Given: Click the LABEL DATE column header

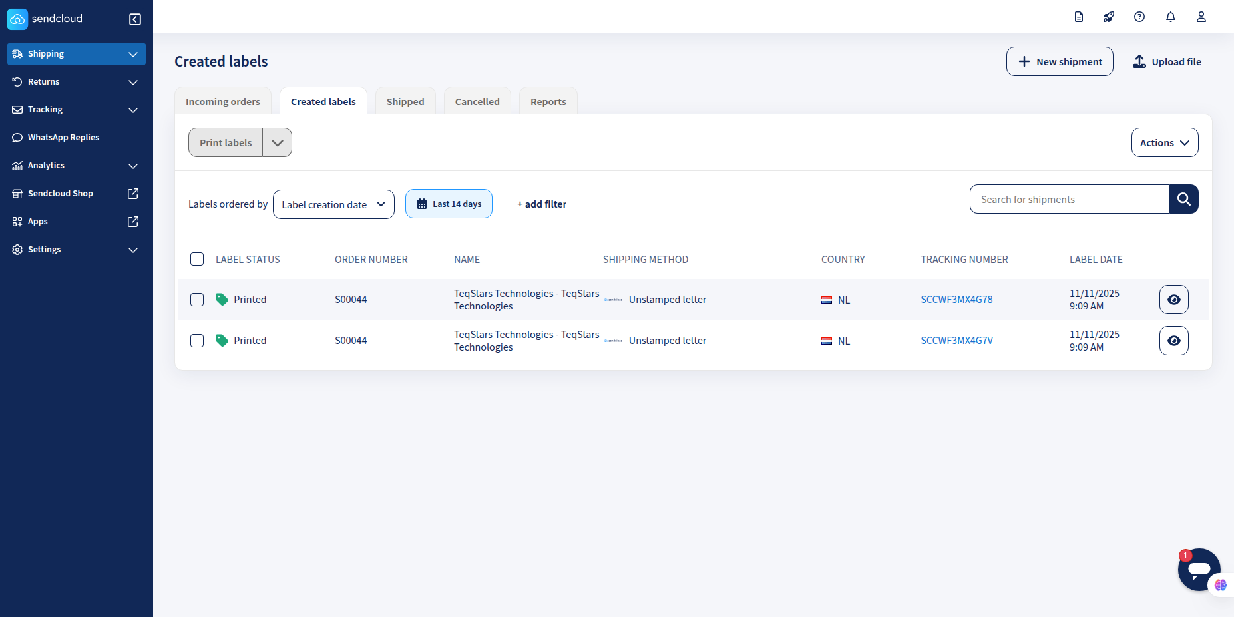Looking at the screenshot, I should (1096, 260).
